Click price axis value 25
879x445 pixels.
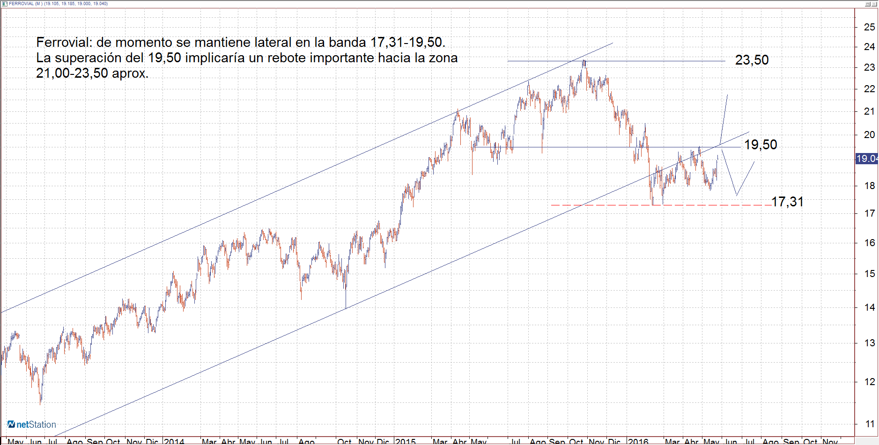(x=869, y=27)
